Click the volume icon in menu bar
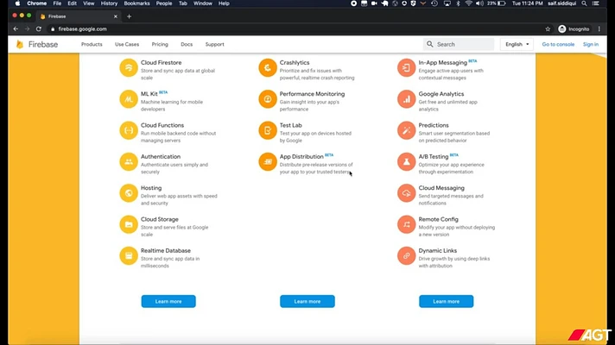The width and height of the screenshot is (615, 345). coord(479,3)
